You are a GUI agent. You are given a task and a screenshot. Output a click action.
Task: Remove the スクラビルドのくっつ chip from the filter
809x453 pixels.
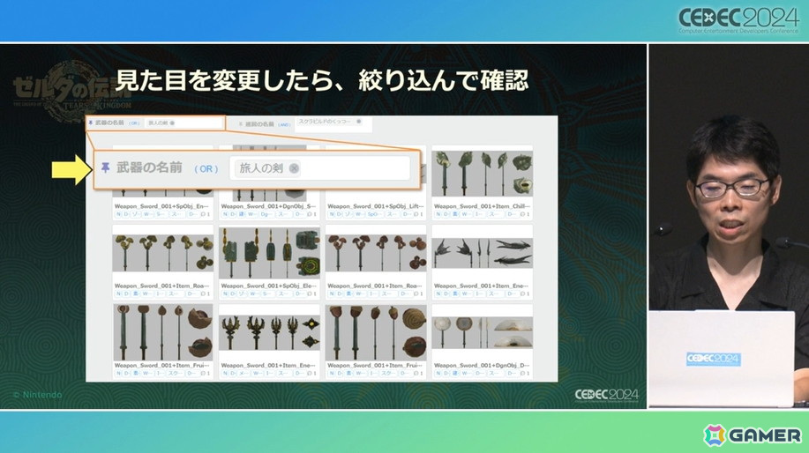(358, 122)
